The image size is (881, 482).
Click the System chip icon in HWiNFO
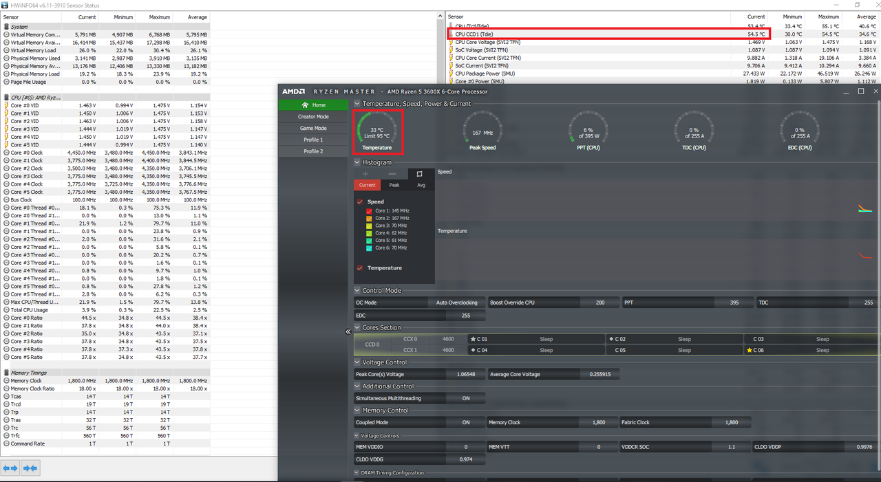pos(7,27)
